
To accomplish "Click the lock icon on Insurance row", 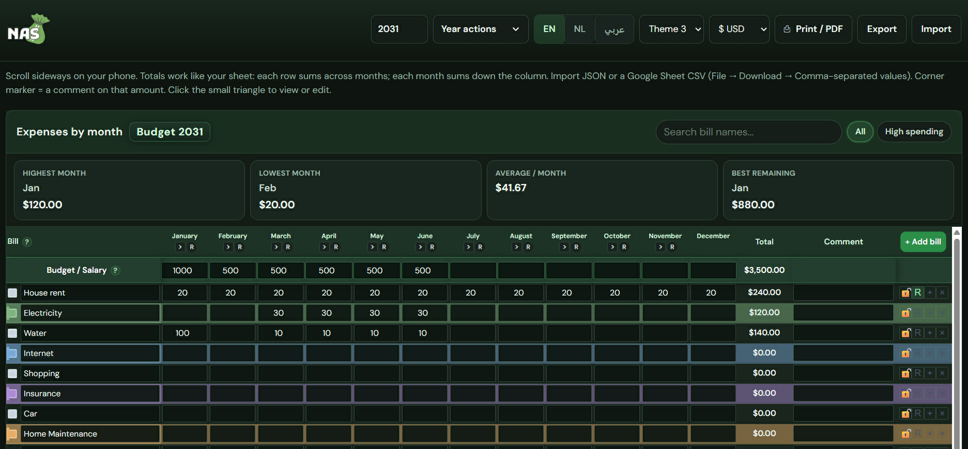I will pos(906,393).
